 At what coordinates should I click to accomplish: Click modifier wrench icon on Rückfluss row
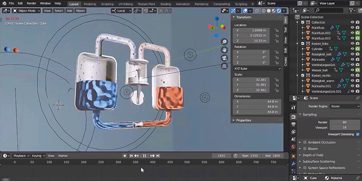tap(332, 28)
